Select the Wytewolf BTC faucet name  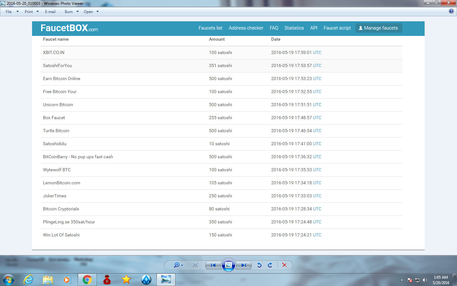(x=57, y=170)
